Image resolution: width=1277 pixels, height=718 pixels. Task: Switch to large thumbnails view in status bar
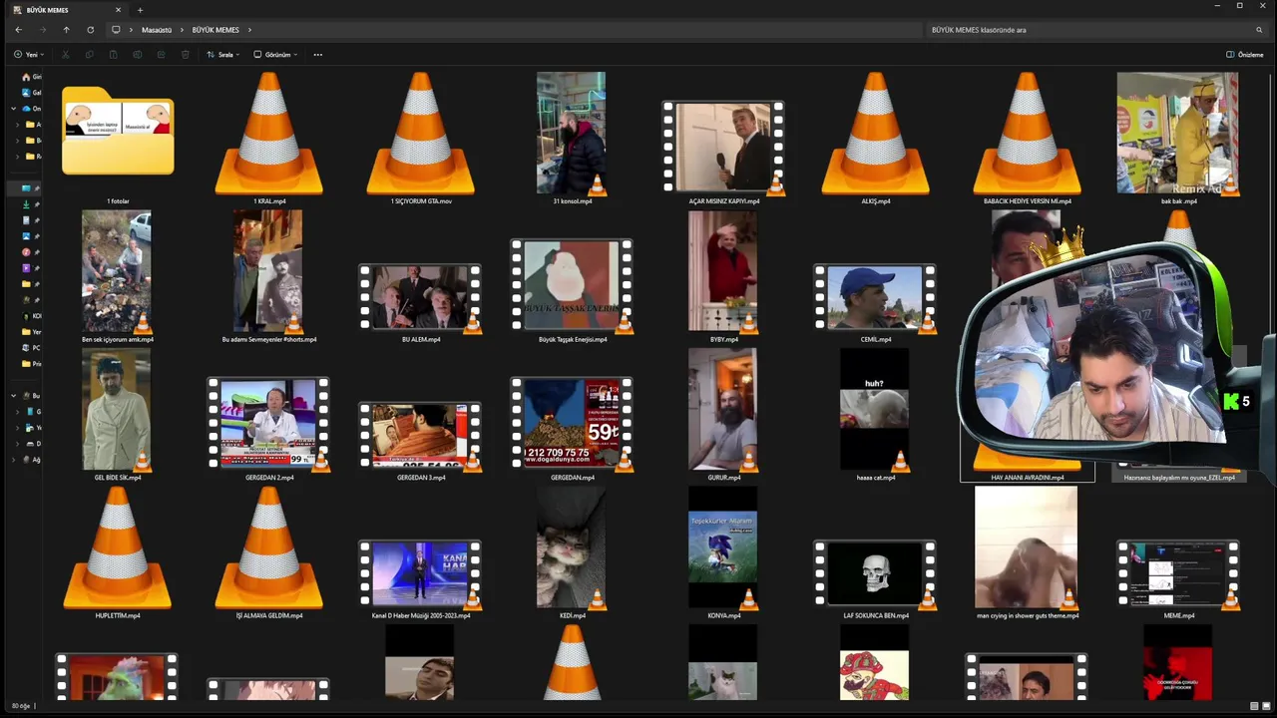(1266, 706)
